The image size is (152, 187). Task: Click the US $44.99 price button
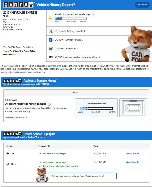(x=142, y=5)
